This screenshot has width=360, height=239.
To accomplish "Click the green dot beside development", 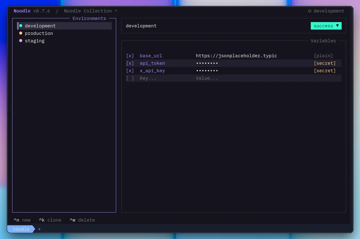I will coord(21,26).
